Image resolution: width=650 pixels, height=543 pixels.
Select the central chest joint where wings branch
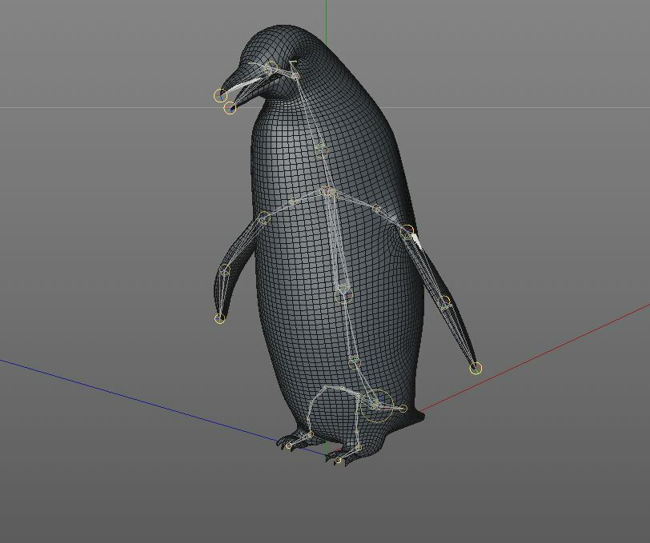327,192
